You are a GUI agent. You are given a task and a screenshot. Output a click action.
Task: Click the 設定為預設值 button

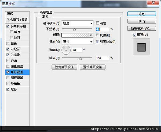(64, 67)
